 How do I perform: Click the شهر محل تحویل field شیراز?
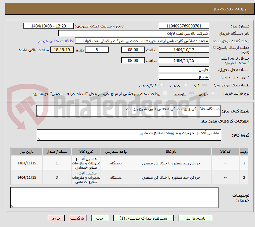point(184,77)
